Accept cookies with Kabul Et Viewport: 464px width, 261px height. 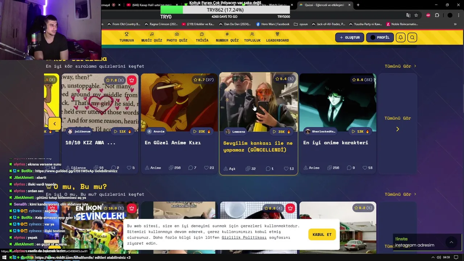(322, 235)
